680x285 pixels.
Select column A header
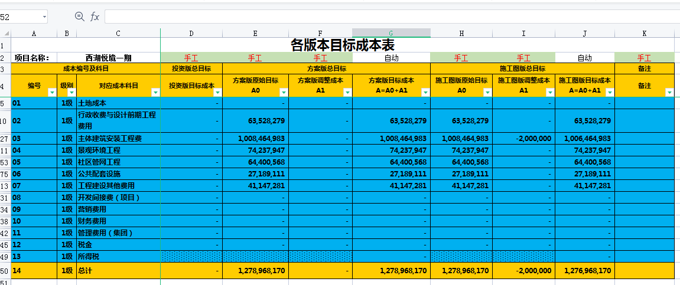(x=34, y=34)
